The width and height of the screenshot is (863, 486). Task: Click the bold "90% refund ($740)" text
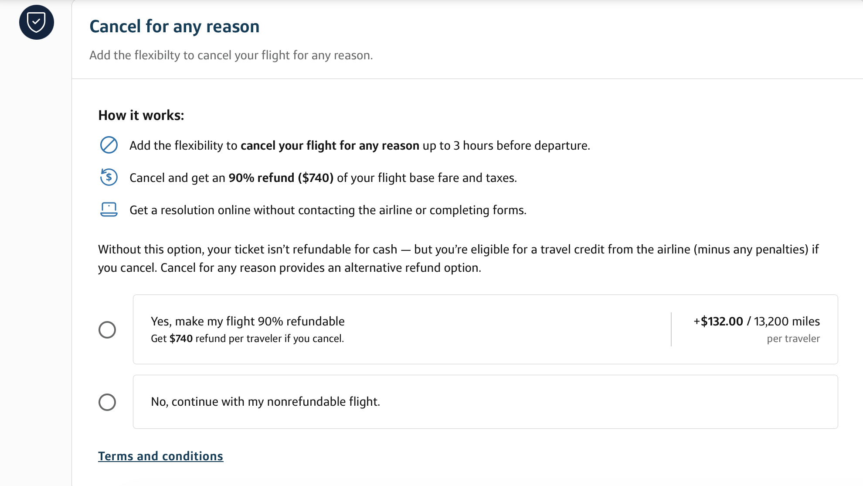281,178
